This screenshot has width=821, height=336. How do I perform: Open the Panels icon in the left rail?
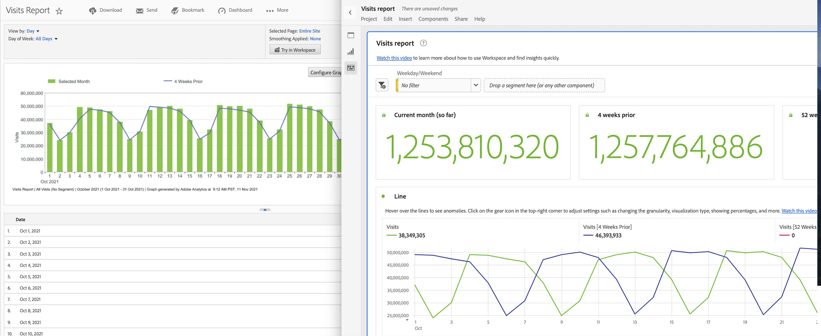351,36
